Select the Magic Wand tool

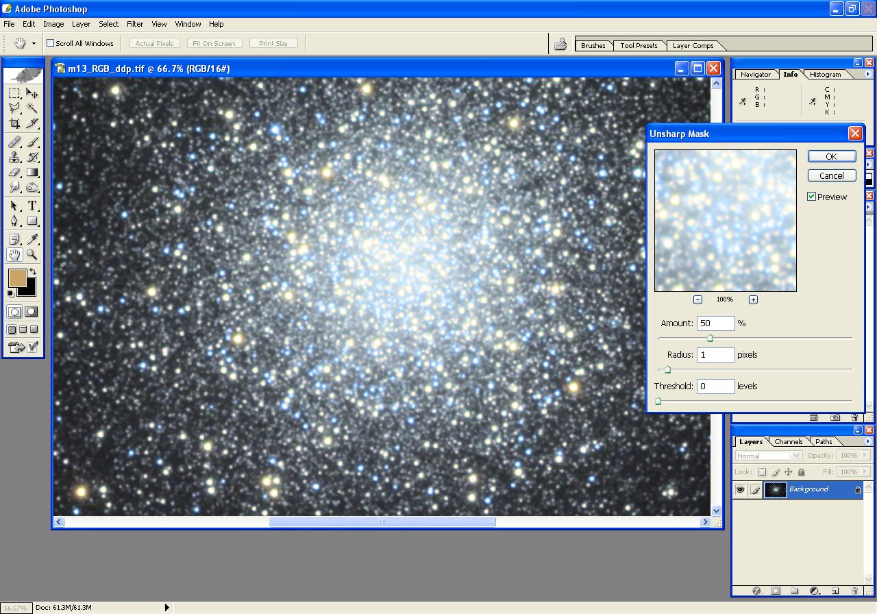(32, 108)
